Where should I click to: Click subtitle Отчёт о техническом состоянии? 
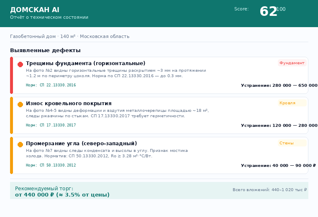click(49, 18)
